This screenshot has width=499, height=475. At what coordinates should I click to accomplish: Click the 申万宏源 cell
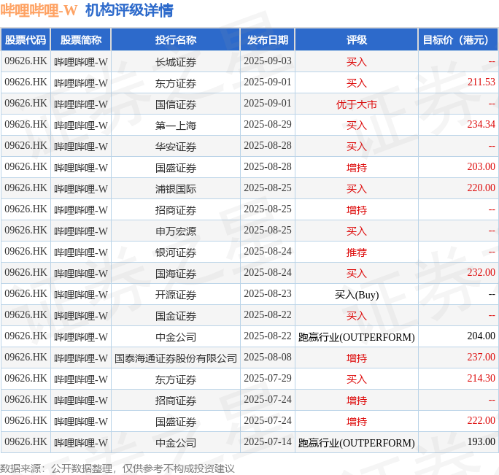pos(176,231)
